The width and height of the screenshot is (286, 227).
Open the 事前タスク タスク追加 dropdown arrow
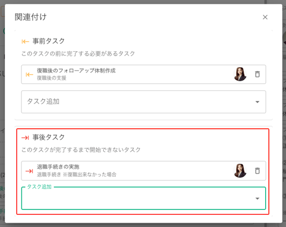coord(257,102)
